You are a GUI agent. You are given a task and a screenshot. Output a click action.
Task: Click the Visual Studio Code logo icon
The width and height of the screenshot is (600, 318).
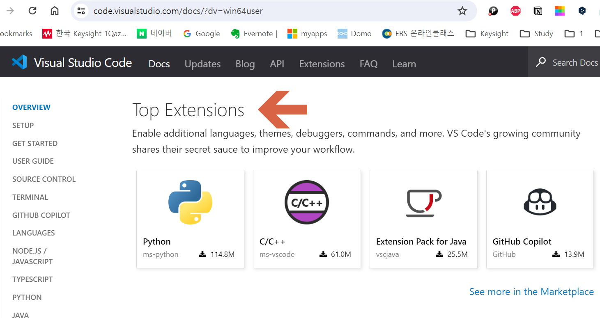click(19, 62)
